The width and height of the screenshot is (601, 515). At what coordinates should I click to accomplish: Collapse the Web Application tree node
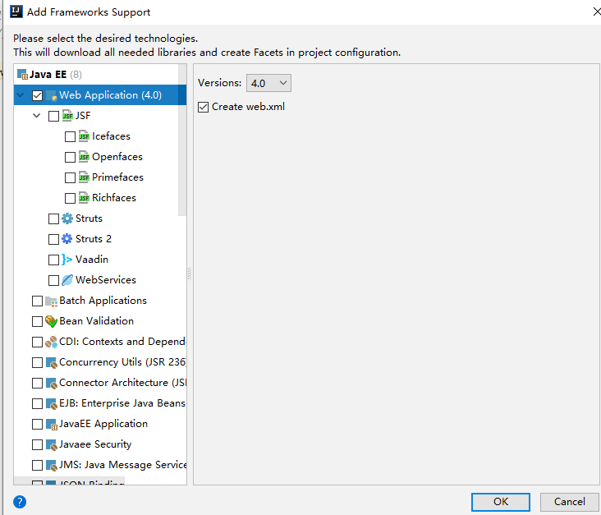tap(21, 95)
